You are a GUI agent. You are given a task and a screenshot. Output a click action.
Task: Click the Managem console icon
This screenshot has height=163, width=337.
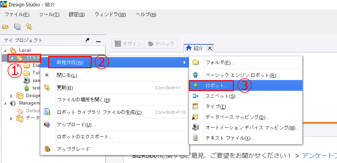[x=13, y=103]
